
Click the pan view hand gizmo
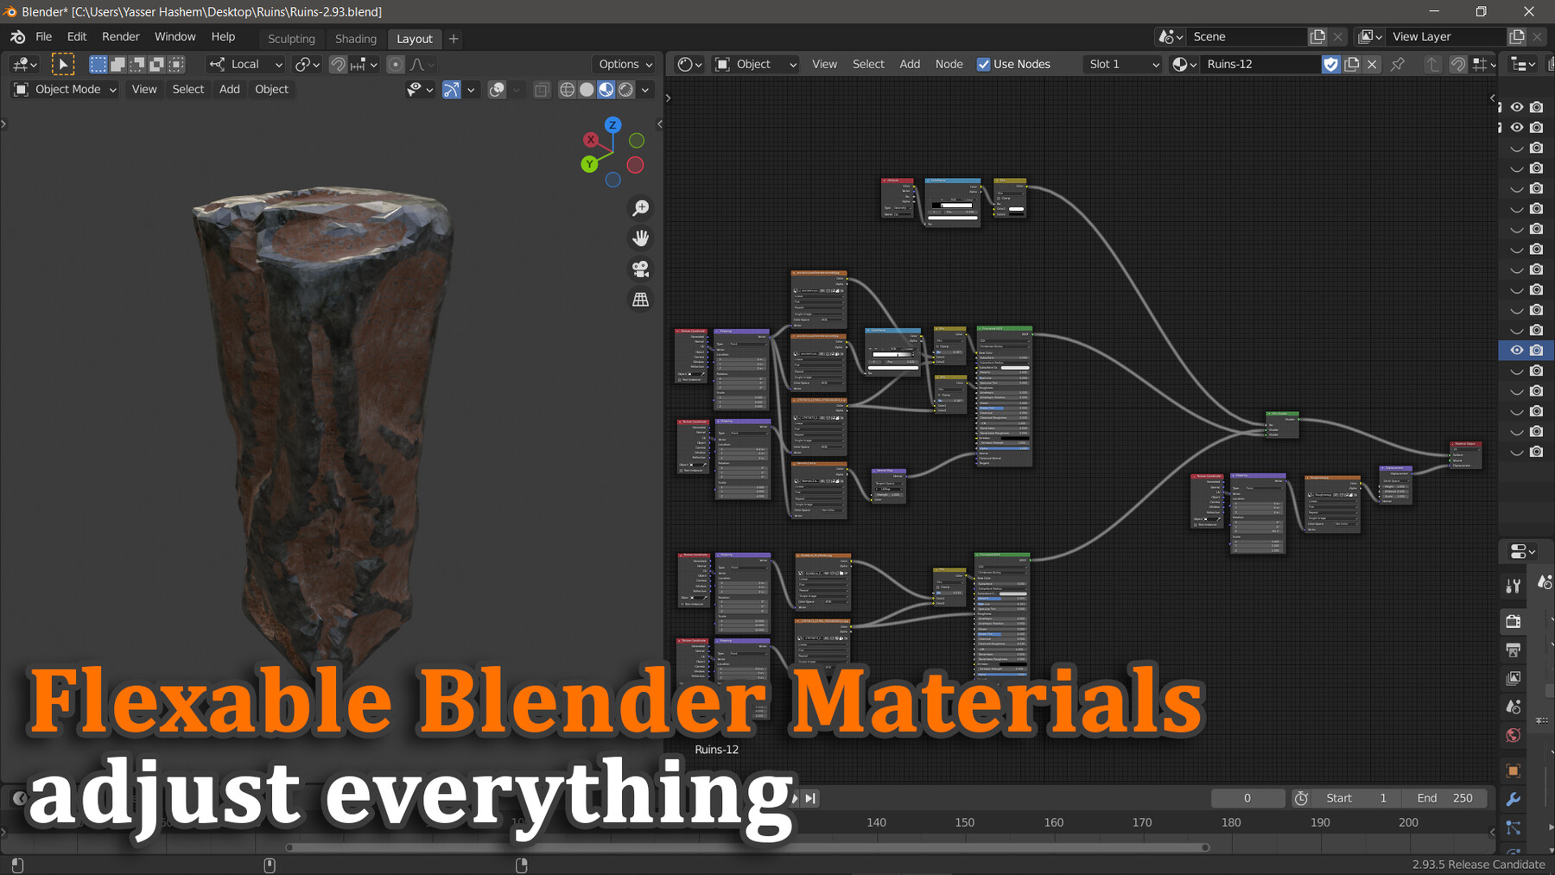(640, 238)
